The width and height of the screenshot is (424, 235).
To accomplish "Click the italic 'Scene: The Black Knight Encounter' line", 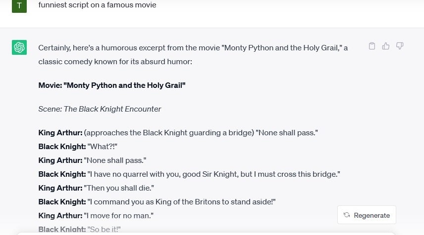I will point(100,109).
